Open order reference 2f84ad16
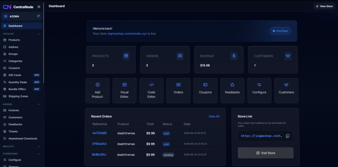This screenshot has width=338, height=167. point(99,144)
